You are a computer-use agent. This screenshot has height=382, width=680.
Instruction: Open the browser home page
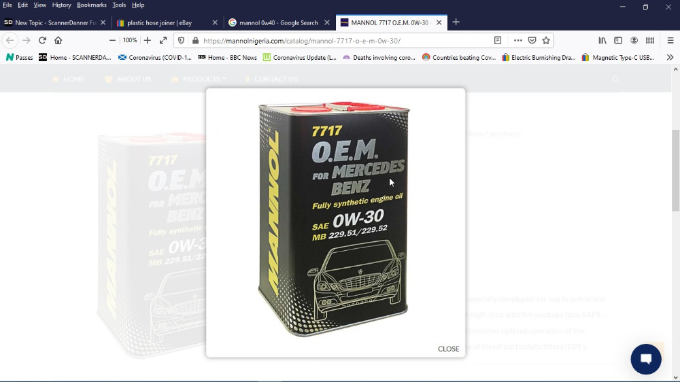click(58, 40)
